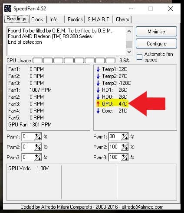The height and width of the screenshot is (213, 184).
Task: Click the right Pwm3 spinner arrows
Action: click(x=125, y=157)
